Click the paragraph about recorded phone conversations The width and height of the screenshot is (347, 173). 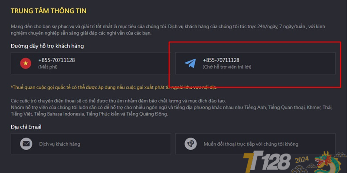(118, 101)
